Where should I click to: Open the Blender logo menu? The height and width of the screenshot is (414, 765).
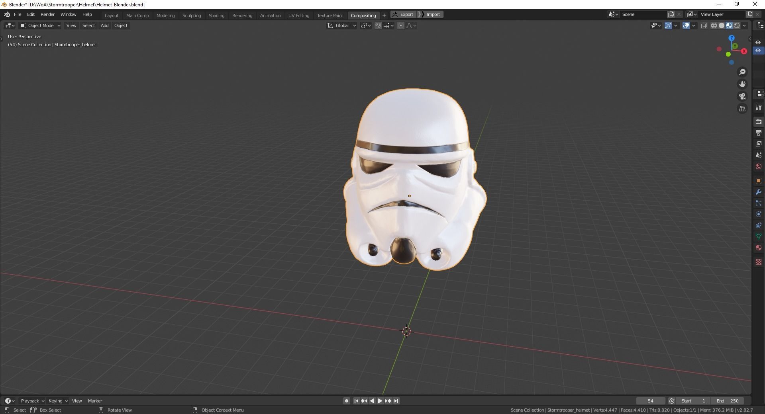point(7,14)
